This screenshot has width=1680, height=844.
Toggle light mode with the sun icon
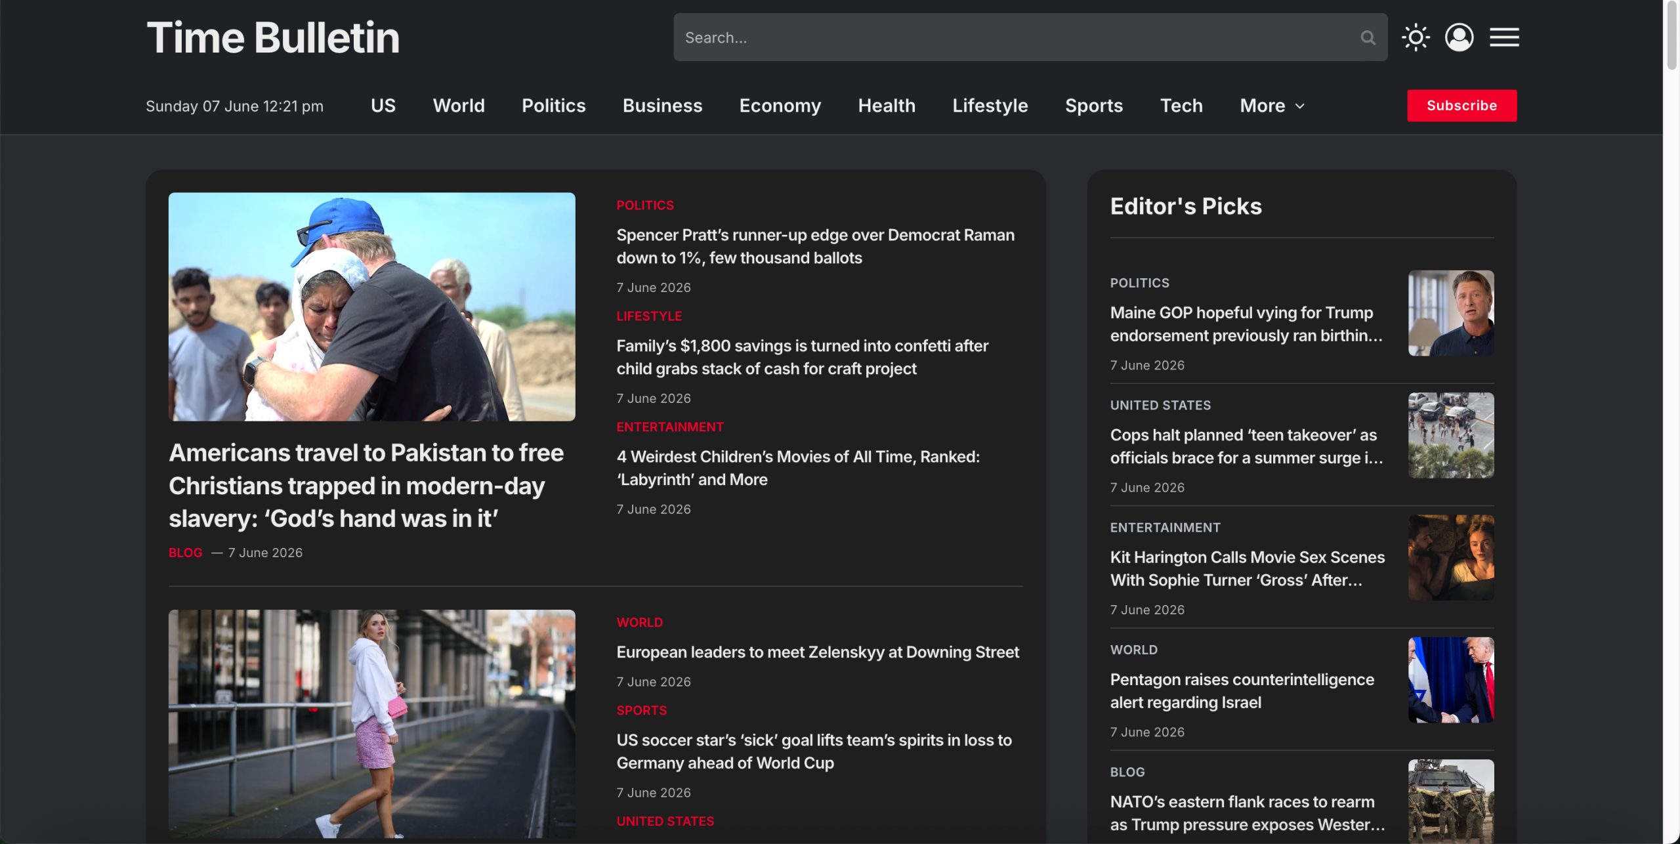pos(1416,37)
